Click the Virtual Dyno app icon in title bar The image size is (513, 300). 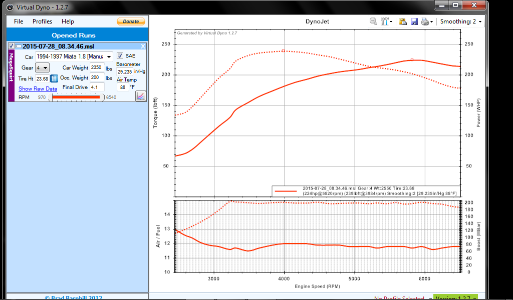10,6
